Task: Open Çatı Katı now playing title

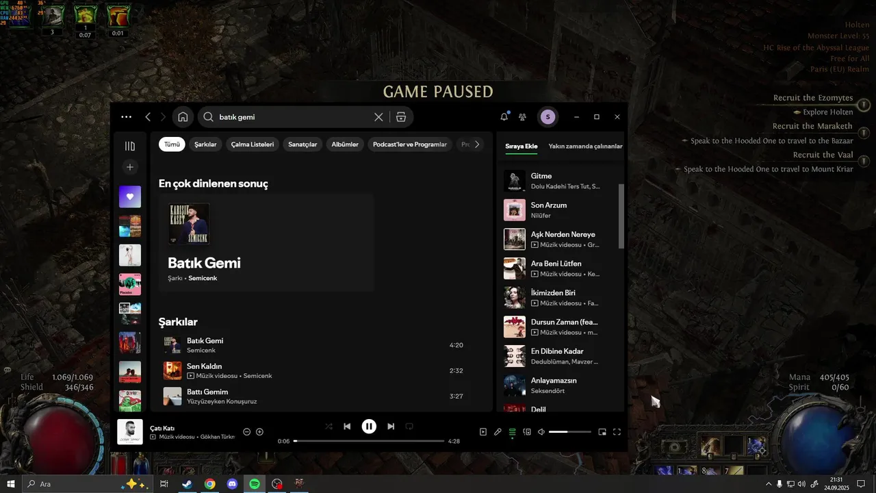Action: pyautogui.click(x=162, y=429)
